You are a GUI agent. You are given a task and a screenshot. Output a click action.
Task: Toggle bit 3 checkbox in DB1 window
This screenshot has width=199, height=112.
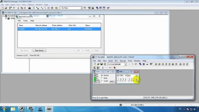(129, 81)
